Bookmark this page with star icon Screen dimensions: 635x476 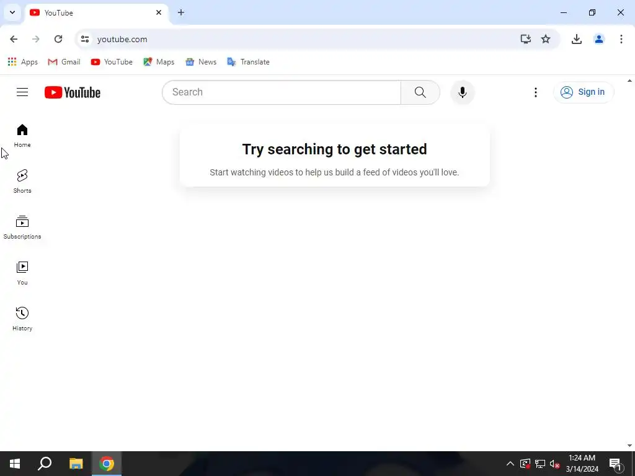coord(546,39)
